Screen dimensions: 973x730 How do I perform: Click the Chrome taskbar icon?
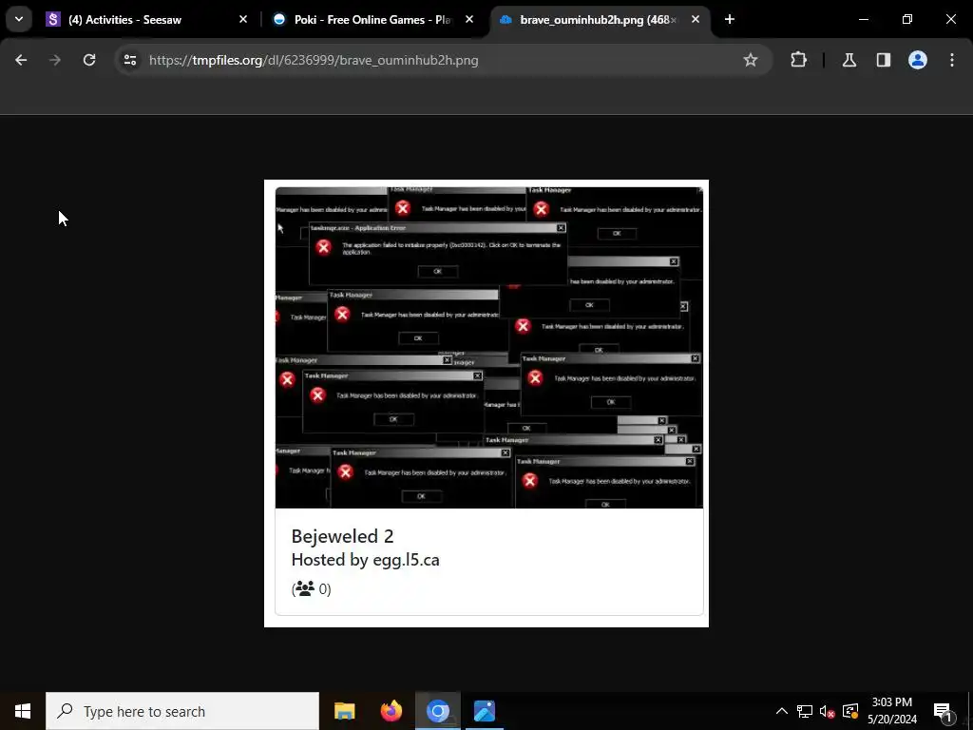coord(437,711)
